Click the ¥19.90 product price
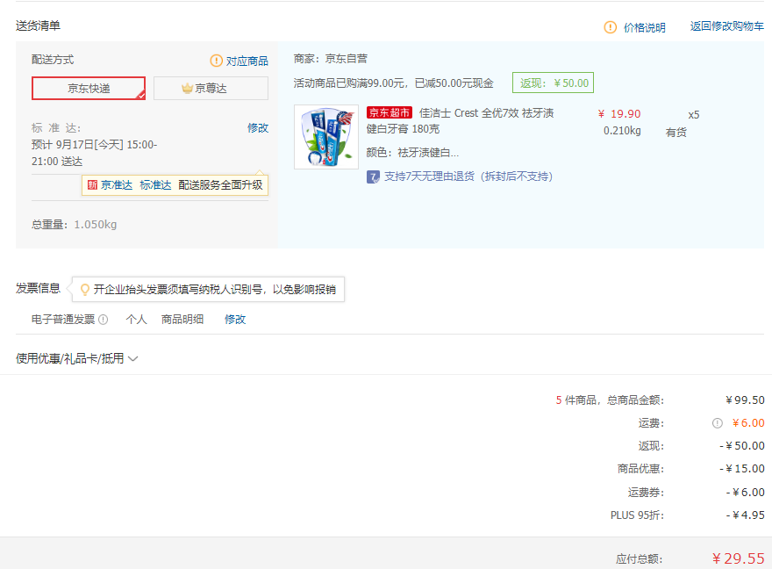 pyautogui.click(x=619, y=114)
